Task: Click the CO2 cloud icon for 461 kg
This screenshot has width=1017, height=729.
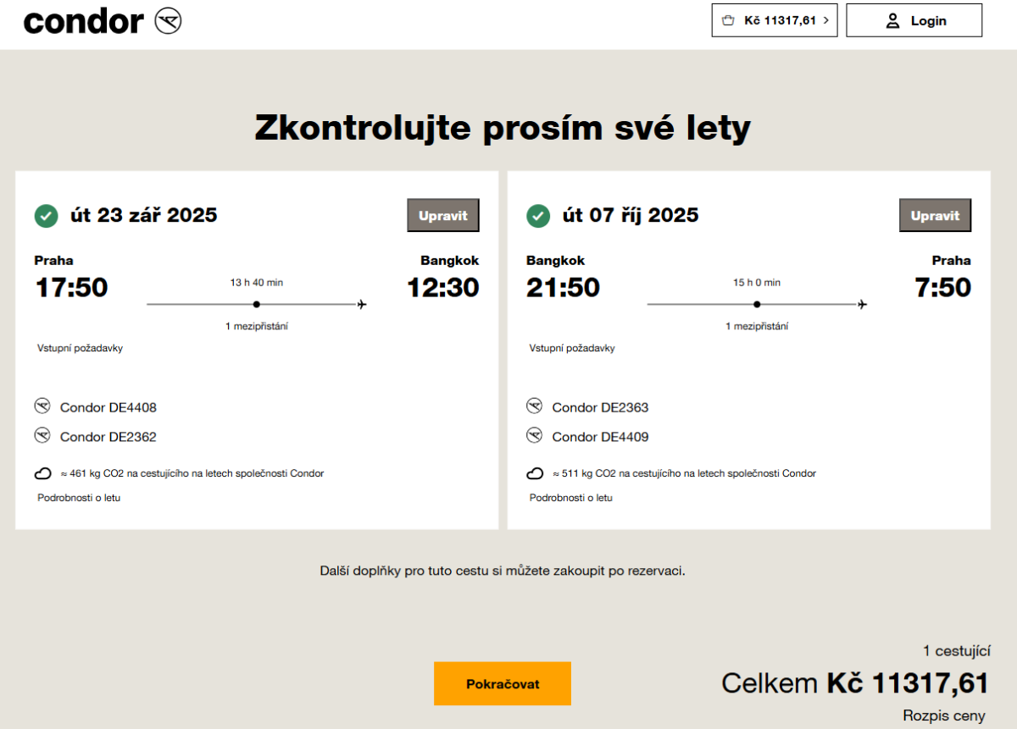Action: [42, 474]
